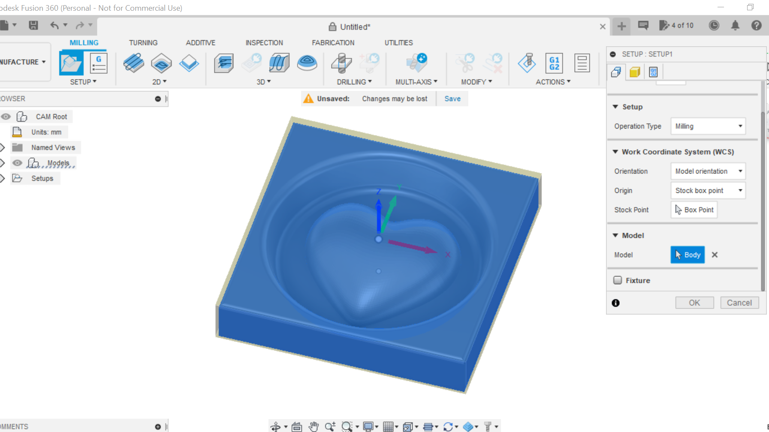
Task: Toggle visibility of CAM Root
Action: point(6,116)
